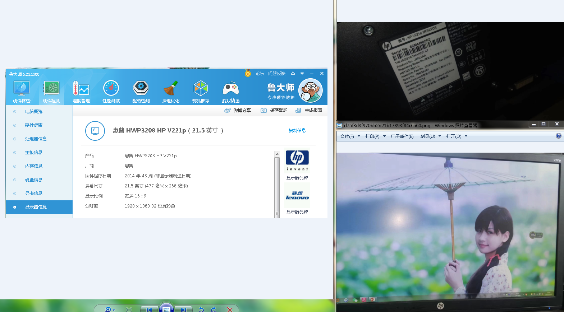Viewport: 564px width, 312px height.
Task: Click the 21.5 英寸 screen size value
Action: pos(156,186)
